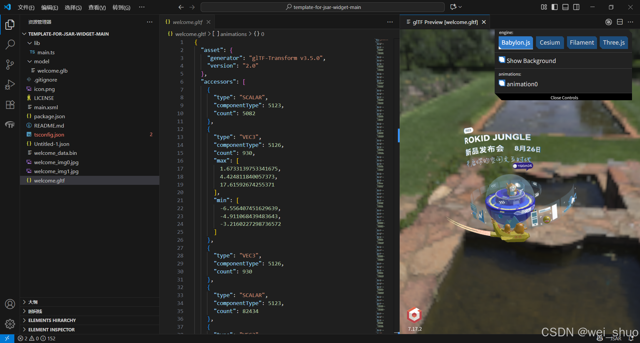Select the Babylon.js engine

pos(516,43)
